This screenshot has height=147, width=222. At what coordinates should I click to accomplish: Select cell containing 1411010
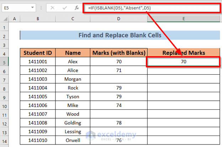click(38, 140)
